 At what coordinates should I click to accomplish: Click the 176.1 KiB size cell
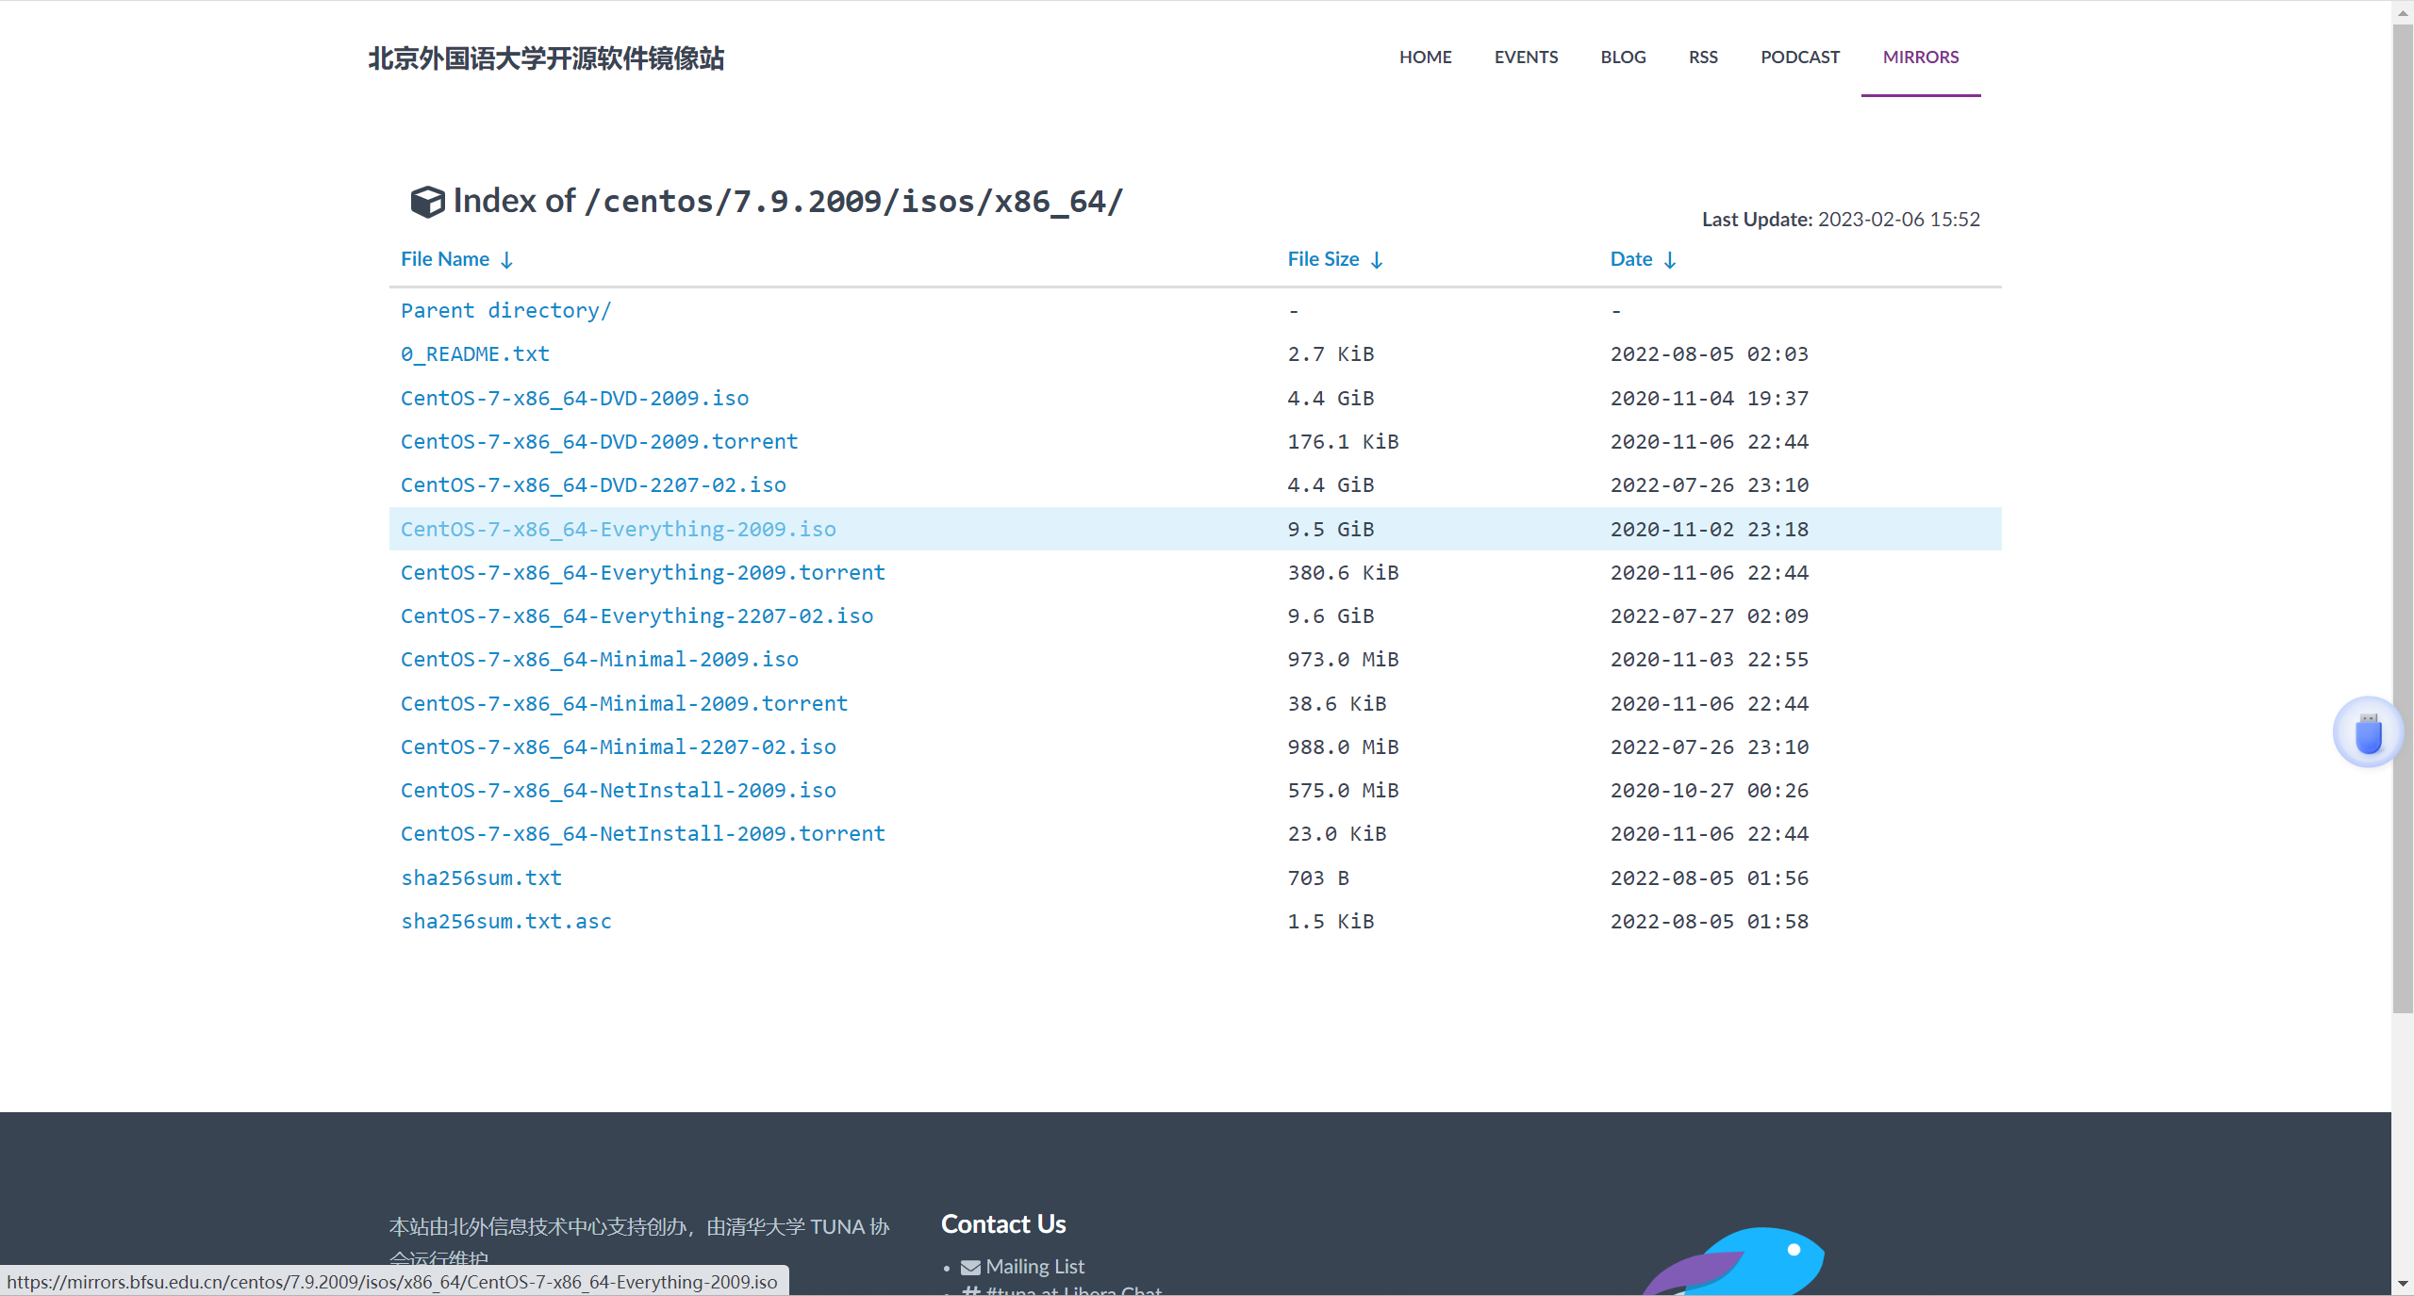coord(1343,441)
